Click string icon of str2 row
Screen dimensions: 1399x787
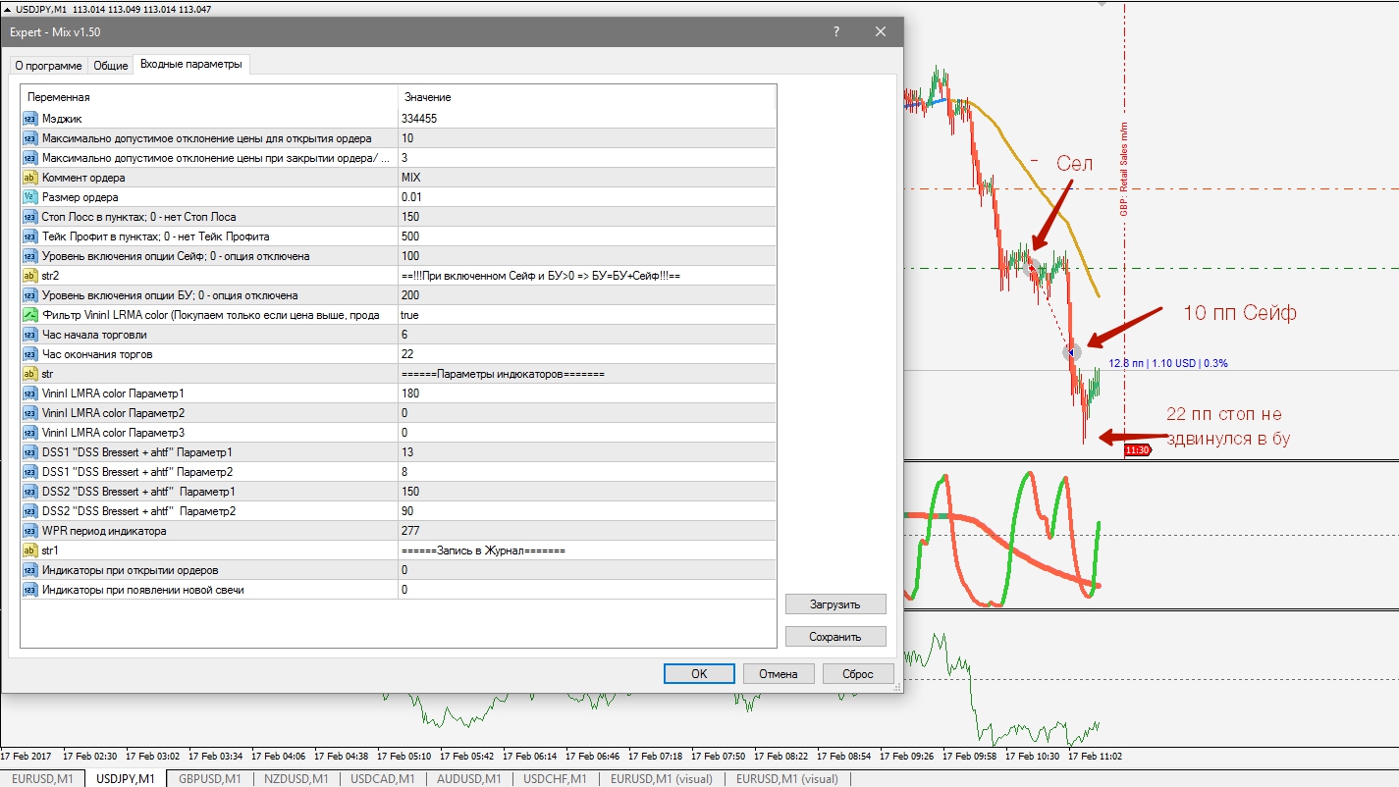coord(30,276)
